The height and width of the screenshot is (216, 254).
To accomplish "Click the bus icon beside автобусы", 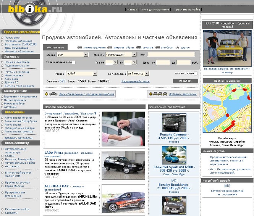I will tap(158, 47).
